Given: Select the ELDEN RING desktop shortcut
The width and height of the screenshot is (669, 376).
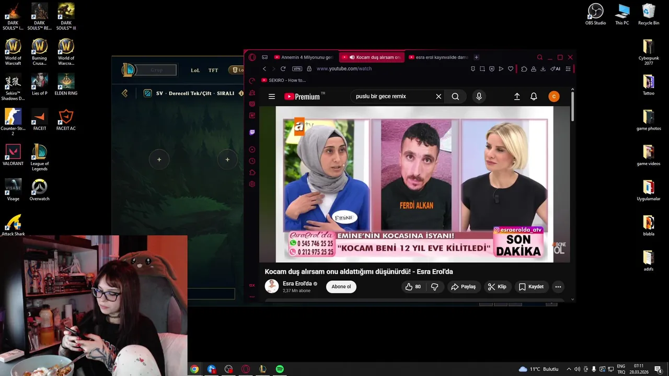Looking at the screenshot, I should [66, 84].
